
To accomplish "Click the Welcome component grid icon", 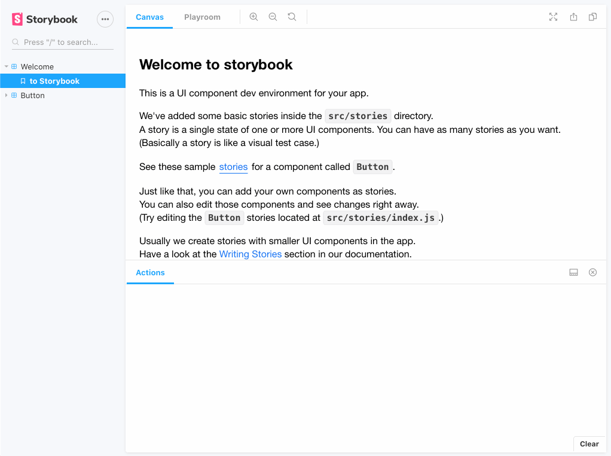I will [x=14, y=66].
